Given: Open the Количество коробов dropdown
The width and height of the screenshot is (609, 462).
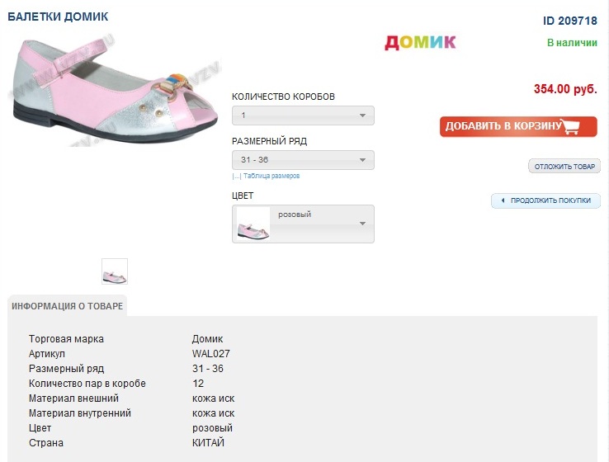Looking at the screenshot, I should point(303,115).
